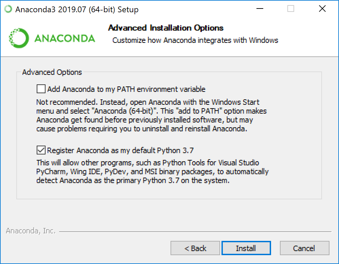Viewport: 339px width, 264px height.
Task: Click the window title 'Anaconda3 2019.07 (64-bit) Setup'
Action: tap(76, 9)
